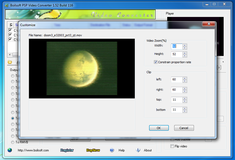Image resolution: width=235 pixels, height=160 pixels.
Task: Confirm settings with the OK button
Action: click(159, 128)
